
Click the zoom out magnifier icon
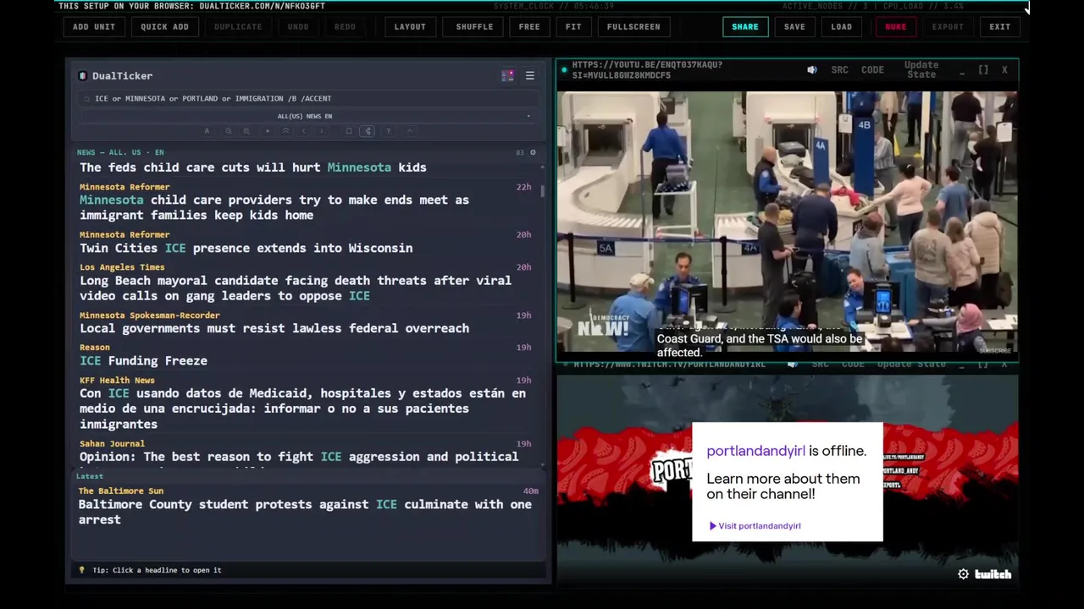point(228,131)
